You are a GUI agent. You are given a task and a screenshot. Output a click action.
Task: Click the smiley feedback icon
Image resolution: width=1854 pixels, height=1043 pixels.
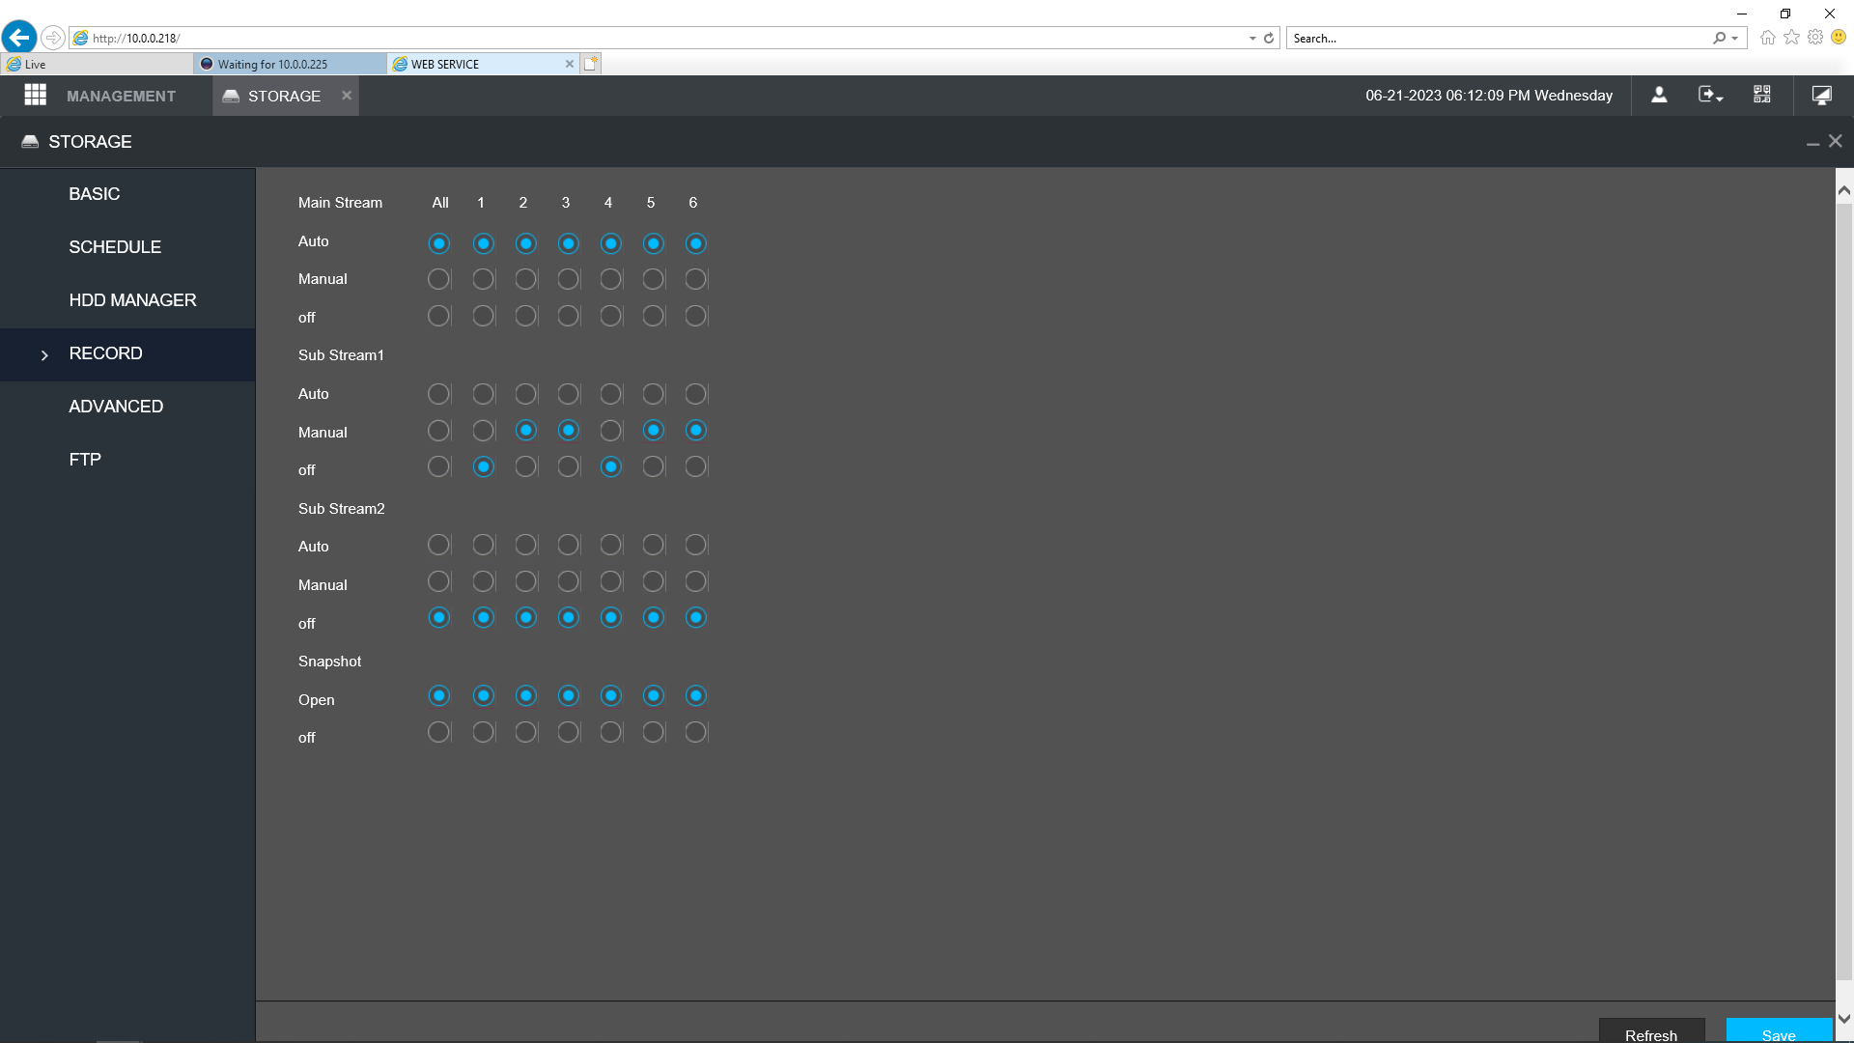pos(1839,38)
